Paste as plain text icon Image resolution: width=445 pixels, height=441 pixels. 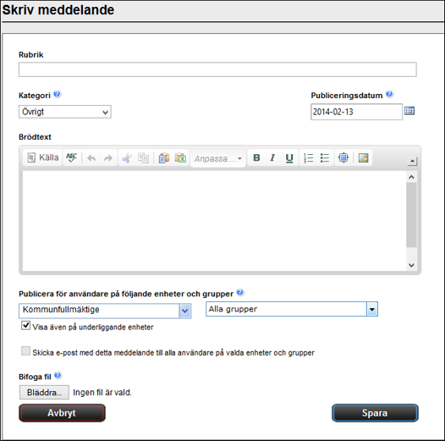click(x=164, y=158)
